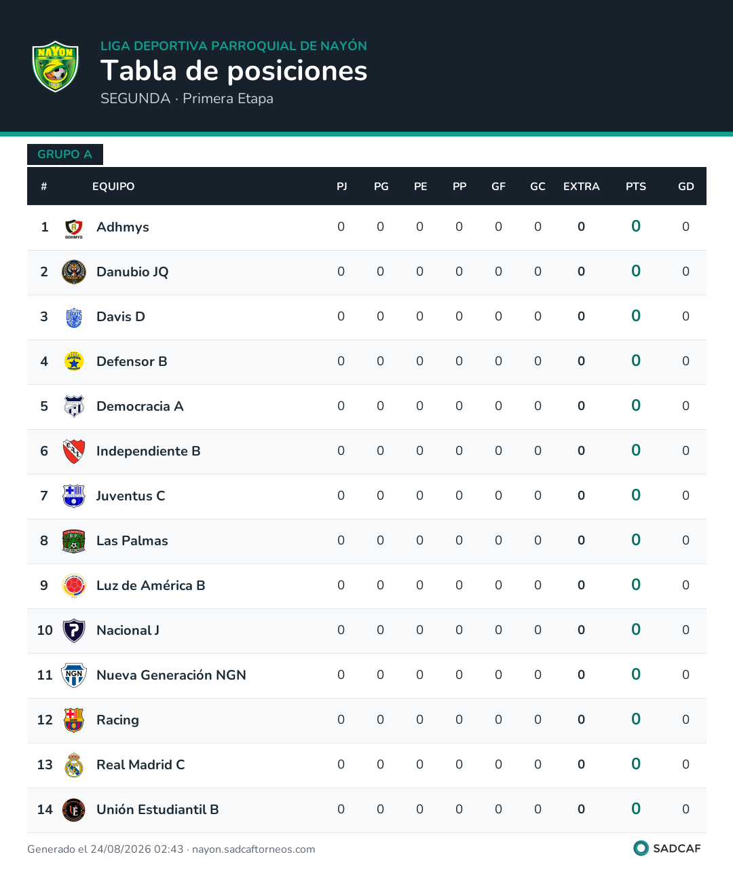The width and height of the screenshot is (733, 884).
Task: Click the GD column header
Action: [x=686, y=187]
